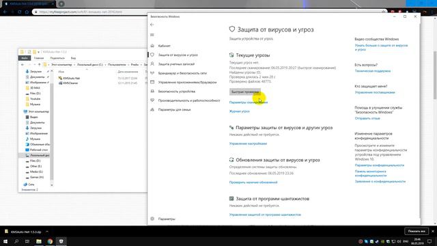Select Поделиться tab in Explorer window
Viewport: 437px width, 246px height.
57,58
